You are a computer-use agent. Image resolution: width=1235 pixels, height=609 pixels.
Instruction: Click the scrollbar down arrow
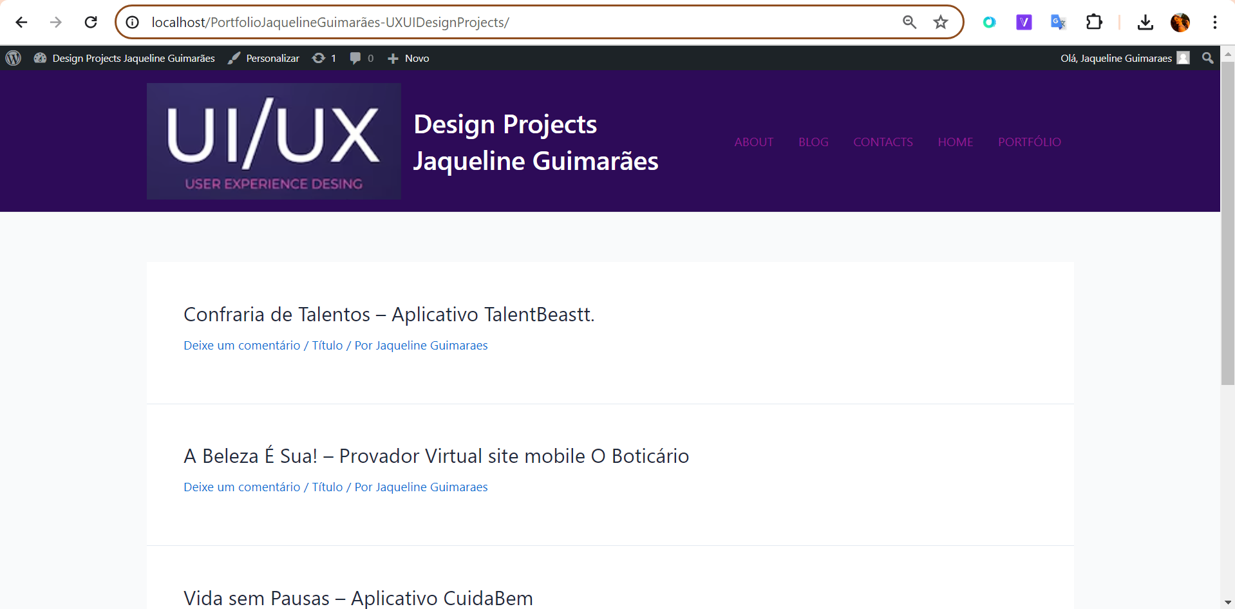point(1228,603)
